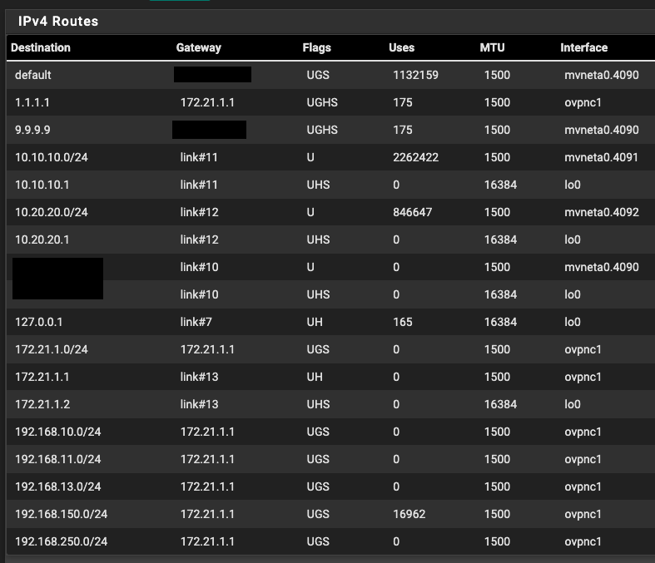
Task: Click destination 10.20.20.1
Action: 42,240
